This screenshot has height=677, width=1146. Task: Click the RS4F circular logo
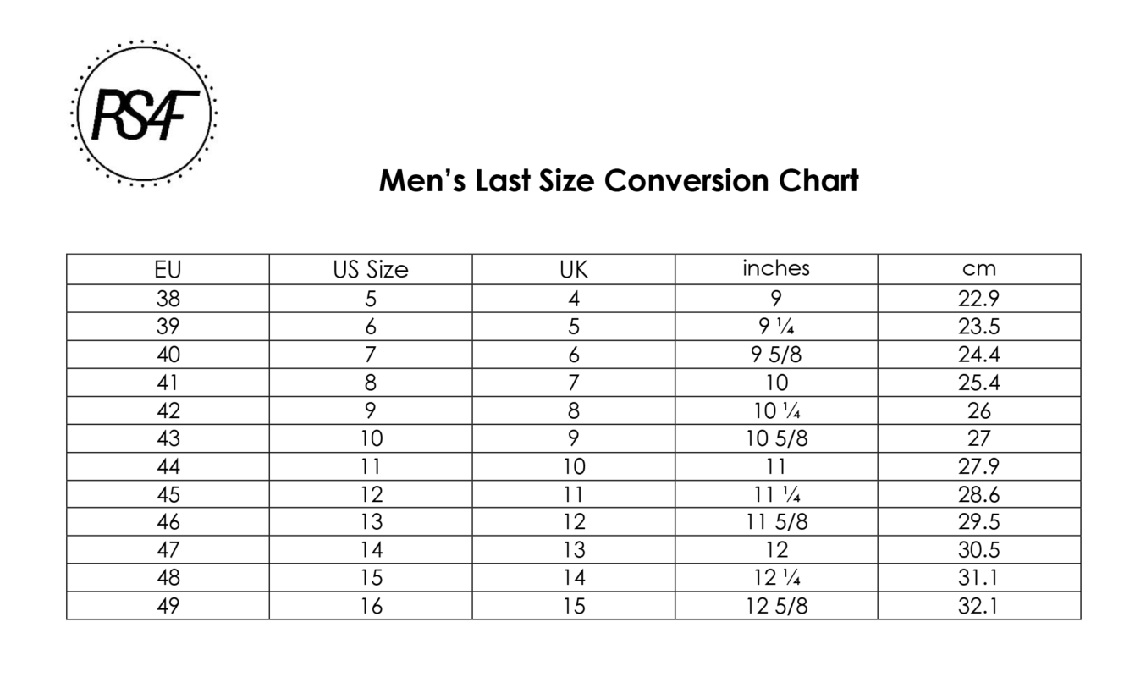(x=144, y=113)
